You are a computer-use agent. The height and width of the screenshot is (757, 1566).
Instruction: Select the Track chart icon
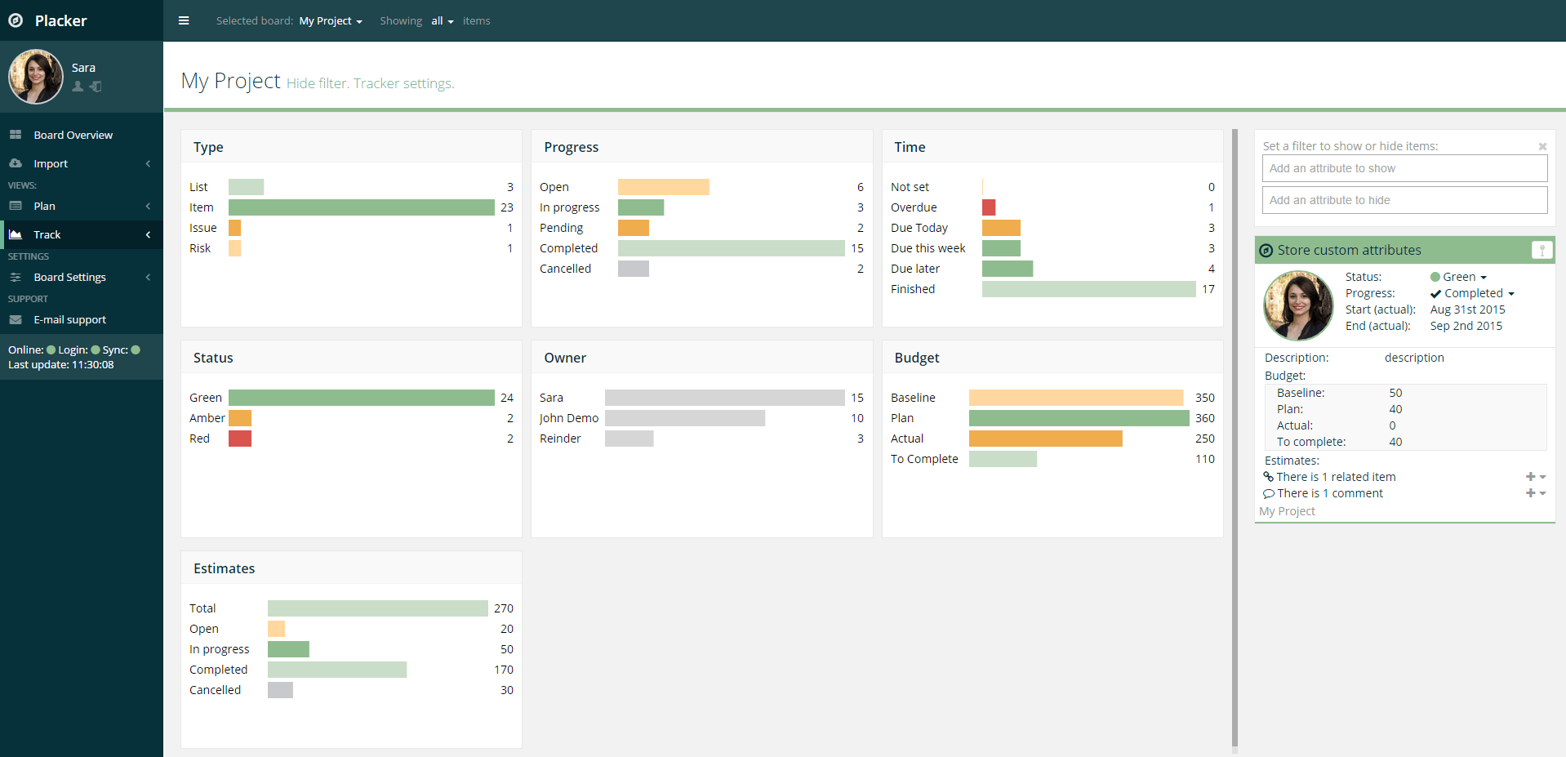[x=17, y=234]
